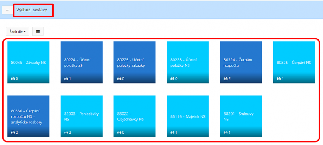Open report tile 80228 - Účetní položky NS
Screen dimensions: 323x145
188,62
